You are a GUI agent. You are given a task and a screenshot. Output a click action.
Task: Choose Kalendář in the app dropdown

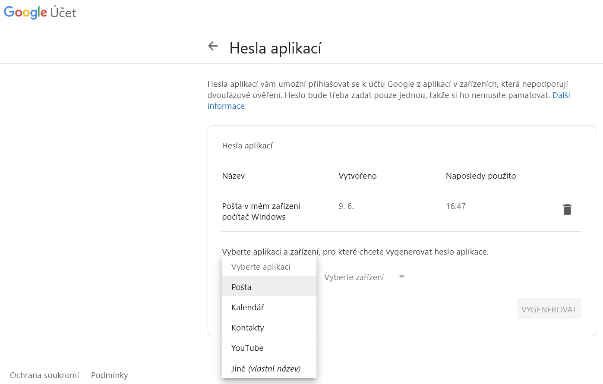248,307
